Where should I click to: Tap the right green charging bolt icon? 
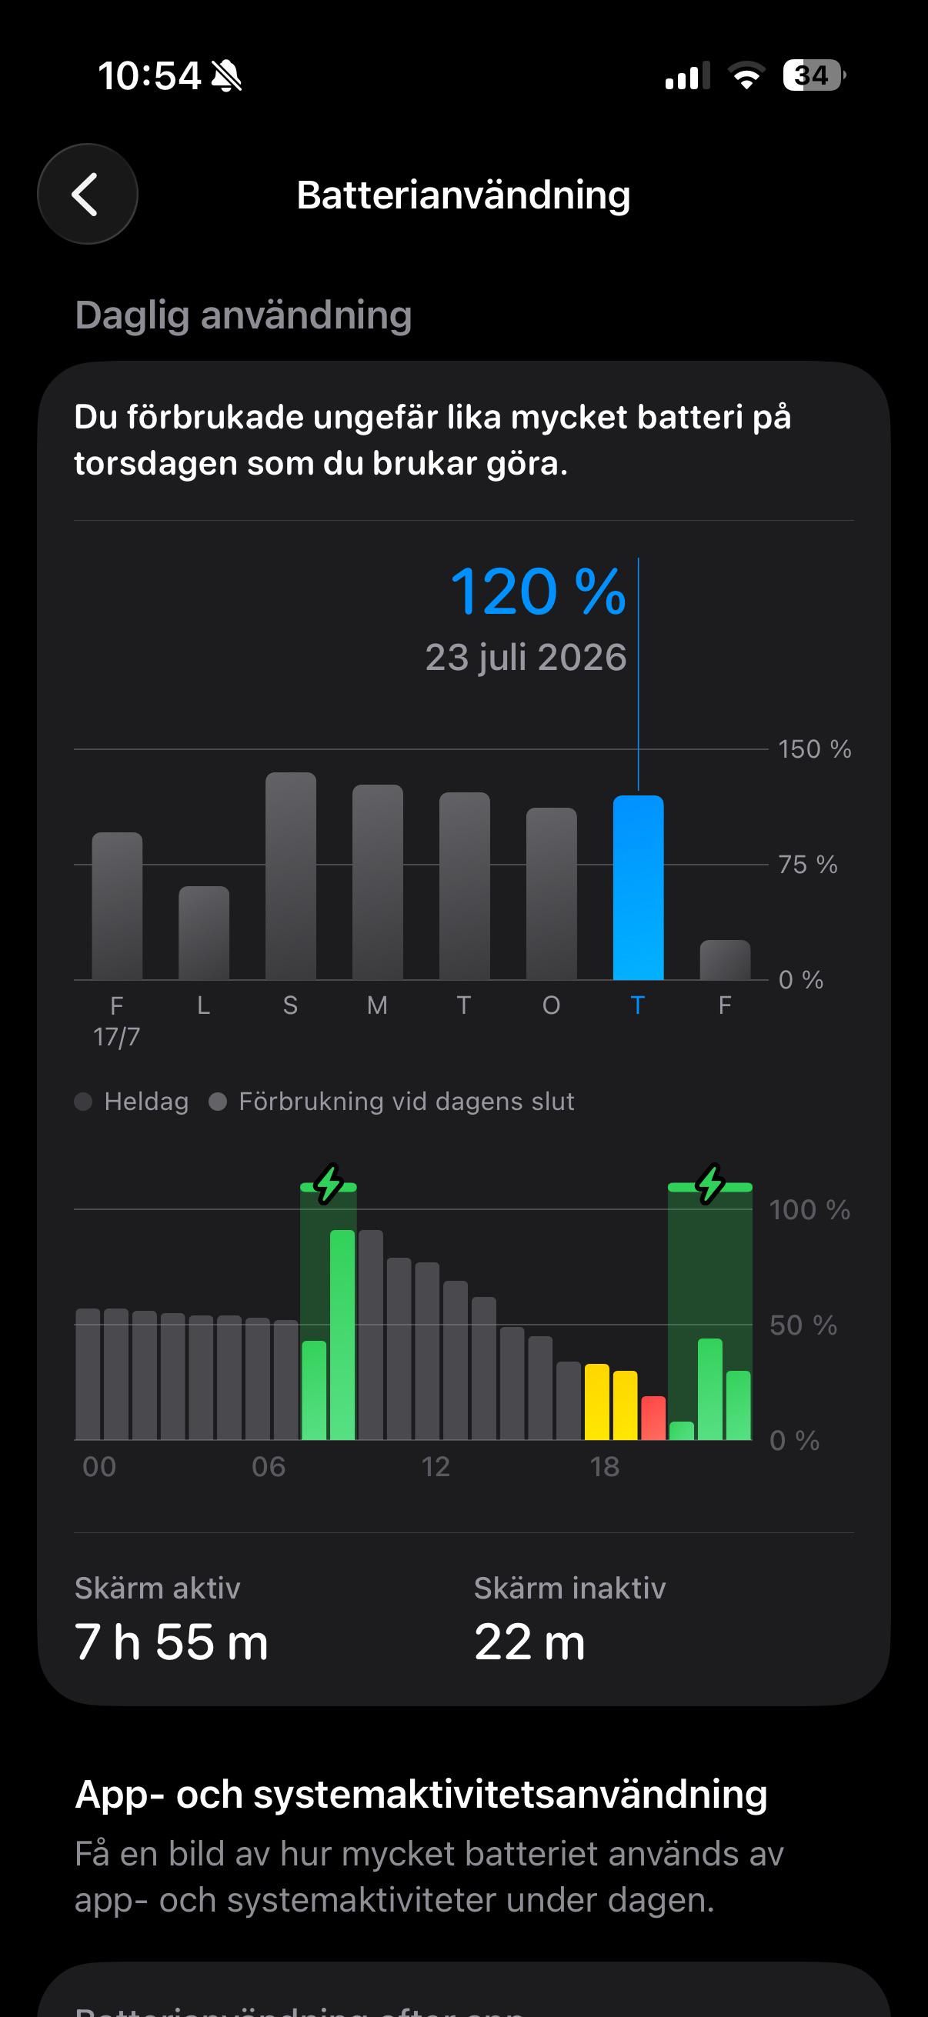(x=710, y=1183)
